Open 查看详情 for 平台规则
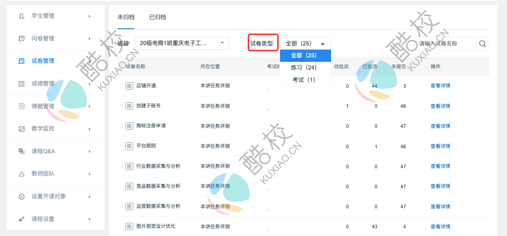This screenshot has height=236, width=507. click(440, 146)
